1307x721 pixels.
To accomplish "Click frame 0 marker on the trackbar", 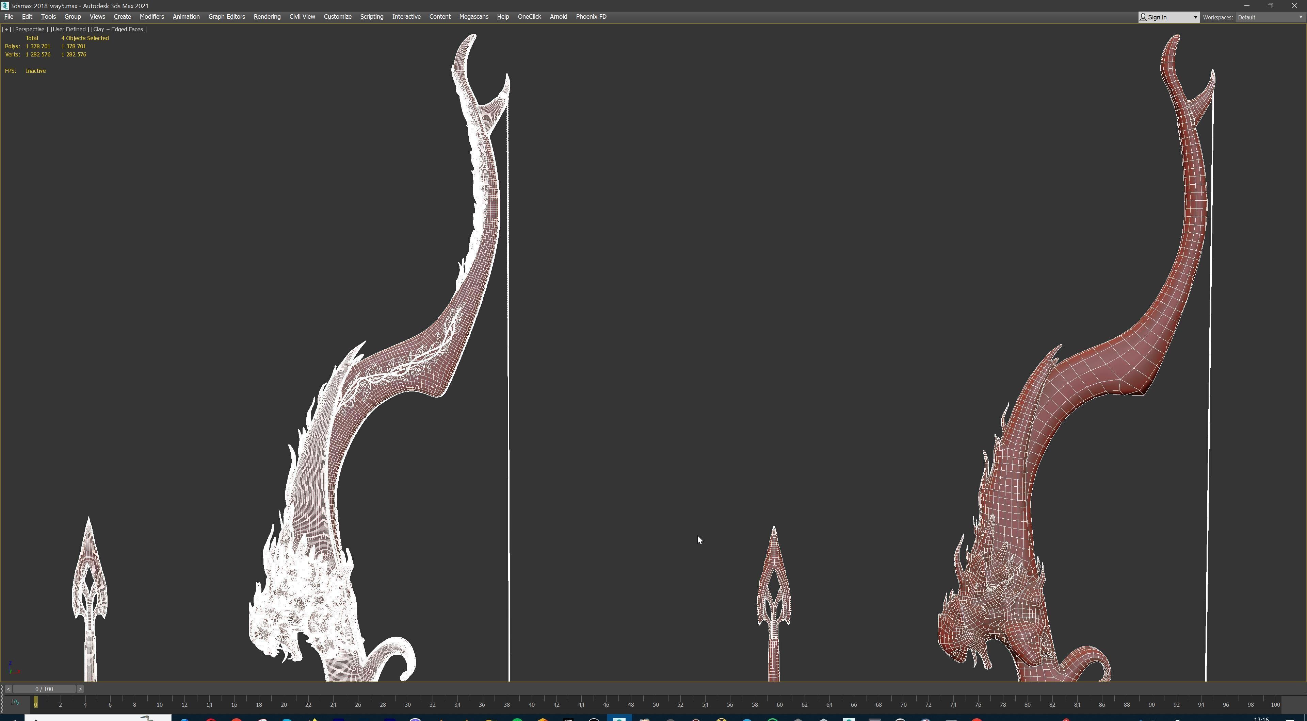I will (35, 703).
